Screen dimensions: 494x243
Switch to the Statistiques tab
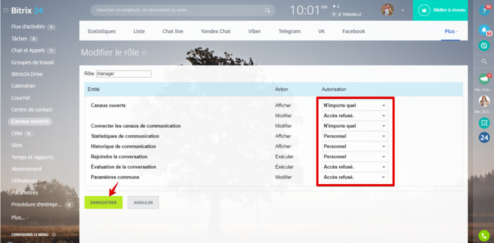point(101,31)
